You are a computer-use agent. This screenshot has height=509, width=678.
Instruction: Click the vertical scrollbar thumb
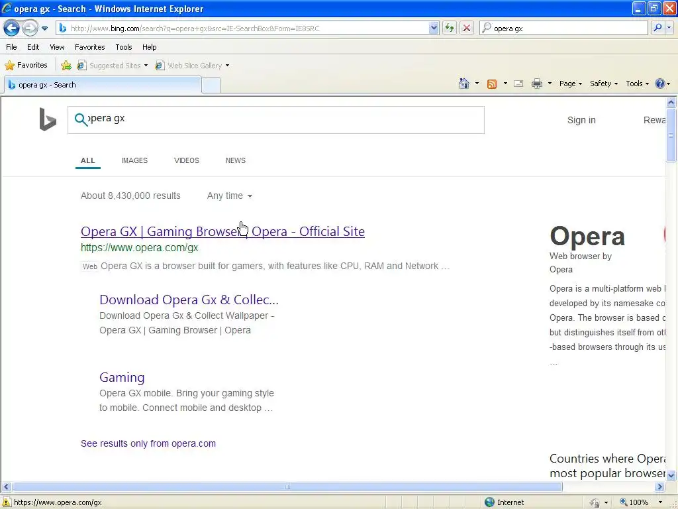(671, 135)
